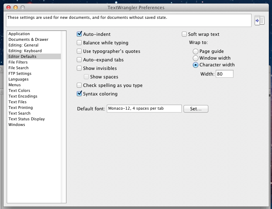
Task: Click the preferences pane toggle icon
Action: pos(260,20)
